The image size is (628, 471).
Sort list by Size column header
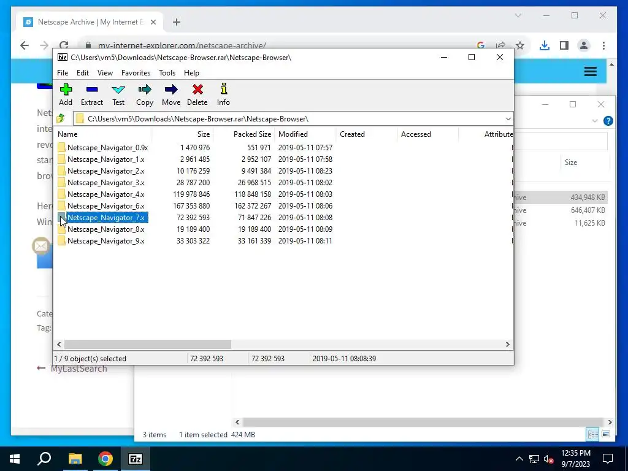[183, 134]
